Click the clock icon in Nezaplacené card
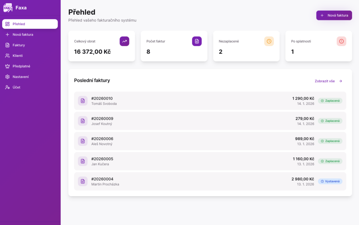359x225 pixels. (269, 41)
